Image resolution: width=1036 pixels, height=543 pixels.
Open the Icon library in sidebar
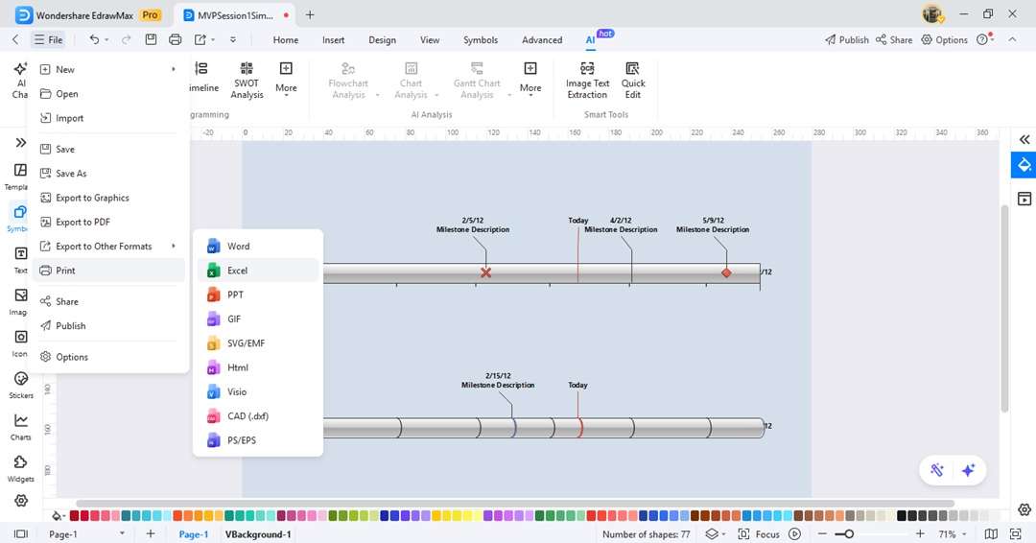[21, 343]
